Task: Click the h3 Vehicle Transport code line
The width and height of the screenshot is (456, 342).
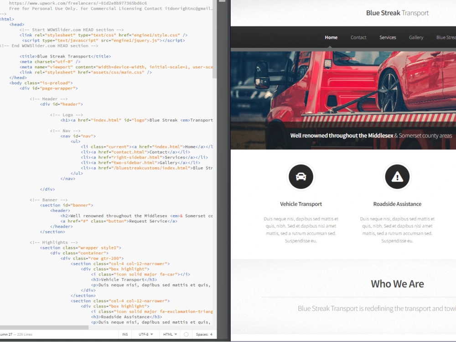Action: pyautogui.click(x=124, y=280)
